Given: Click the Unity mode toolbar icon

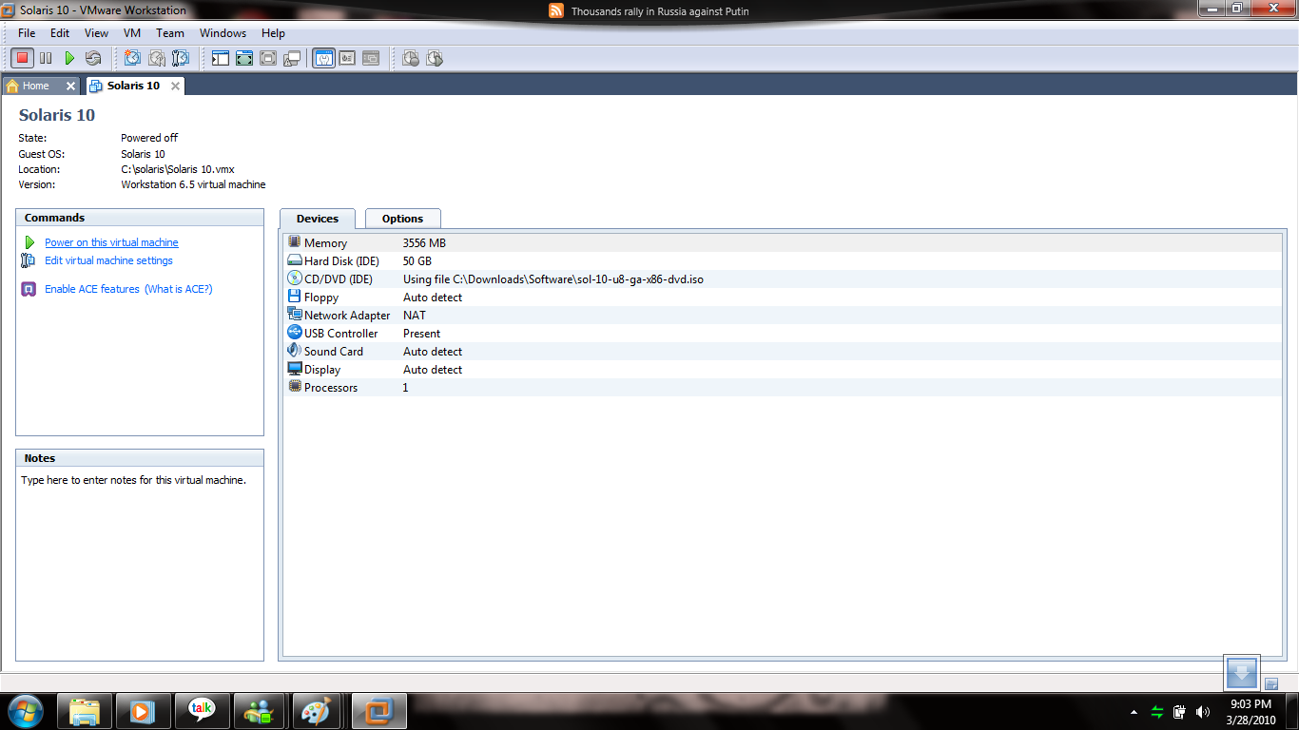Looking at the screenshot, I should coord(292,58).
